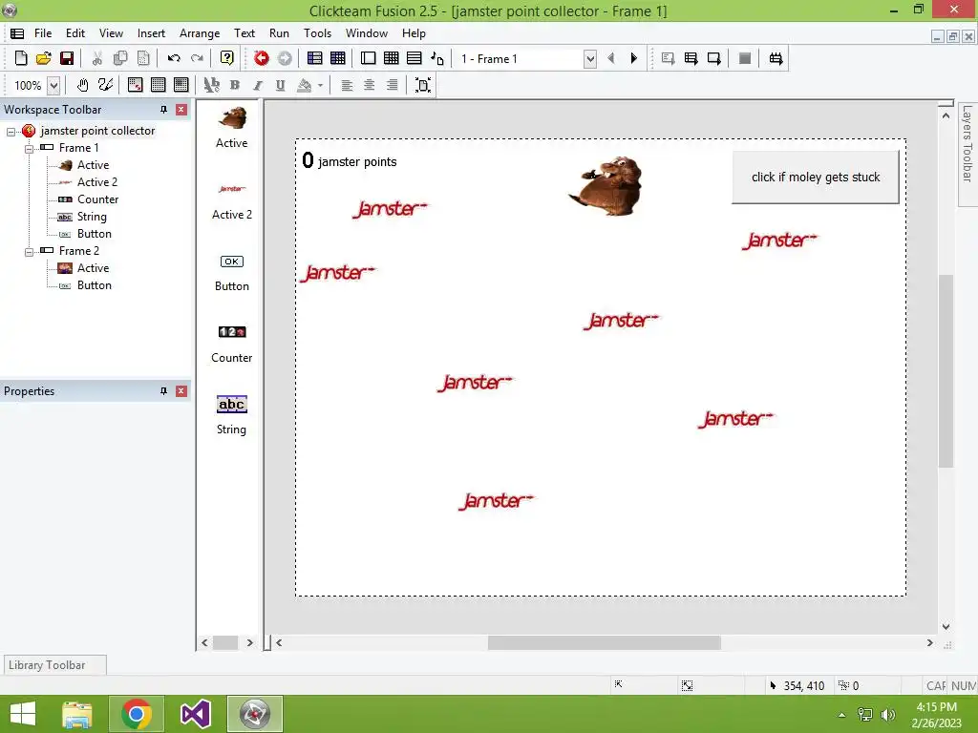This screenshot has width=978, height=733.
Task: Align text center
Action: coord(370,85)
